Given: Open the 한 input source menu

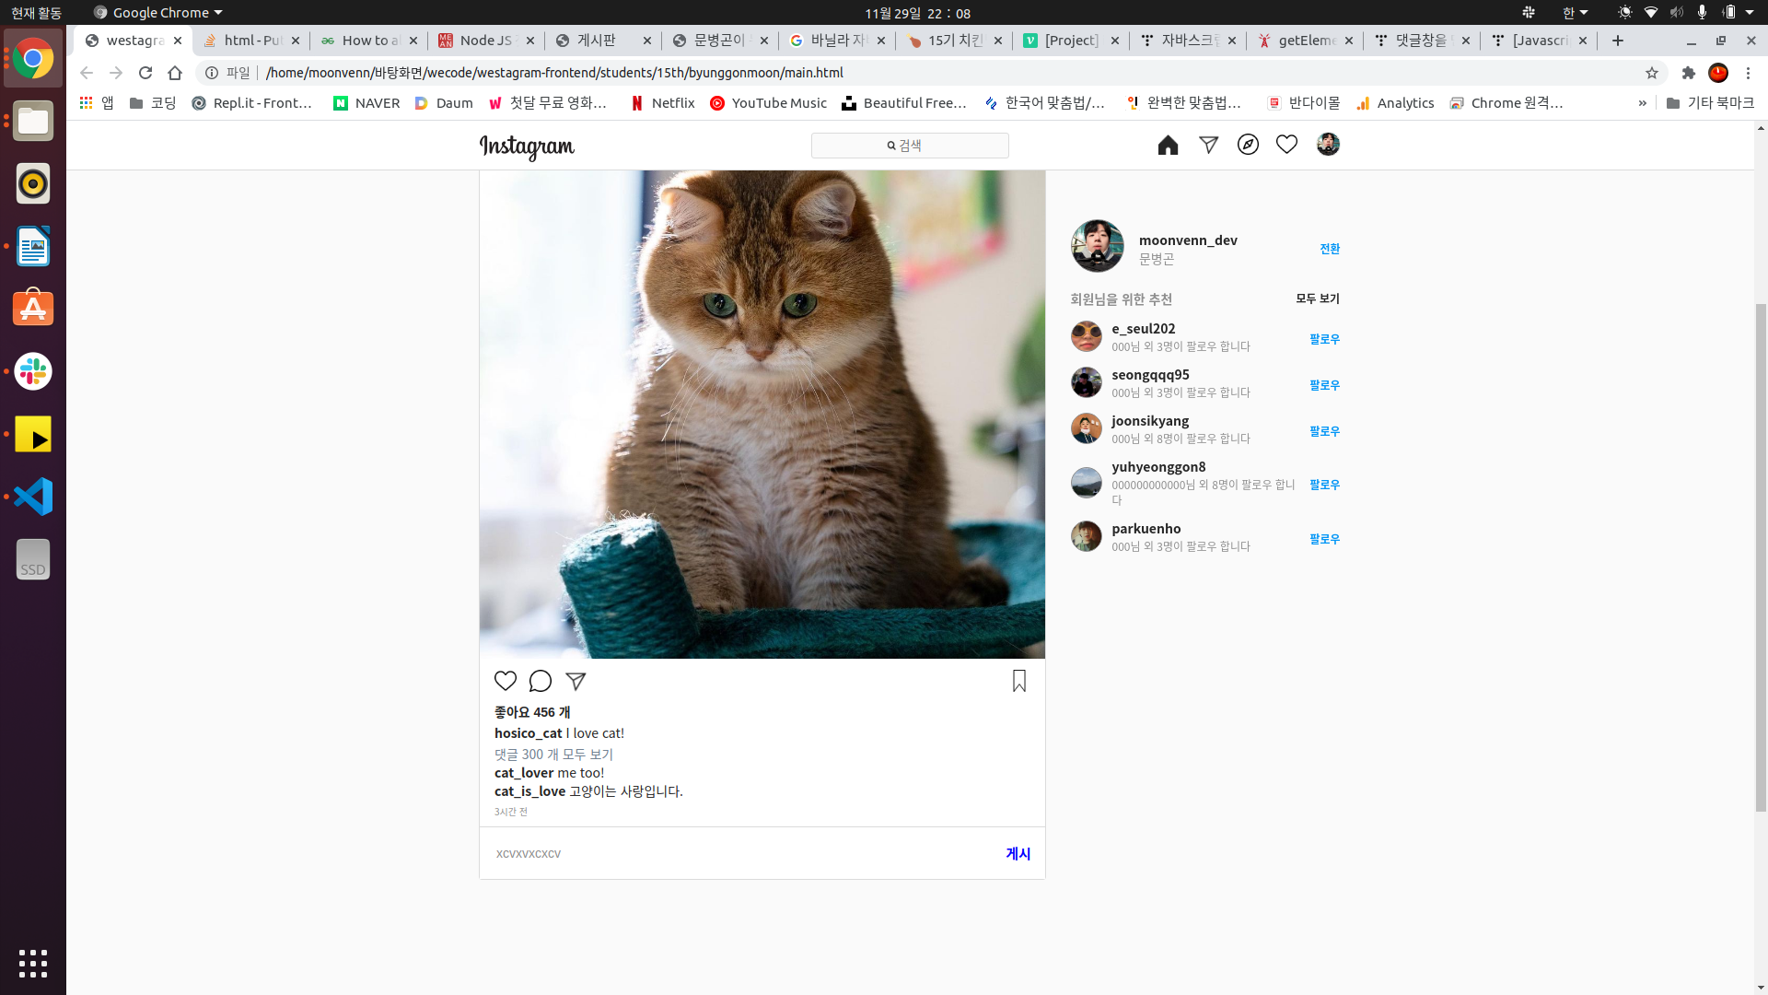Looking at the screenshot, I should tap(1575, 13).
